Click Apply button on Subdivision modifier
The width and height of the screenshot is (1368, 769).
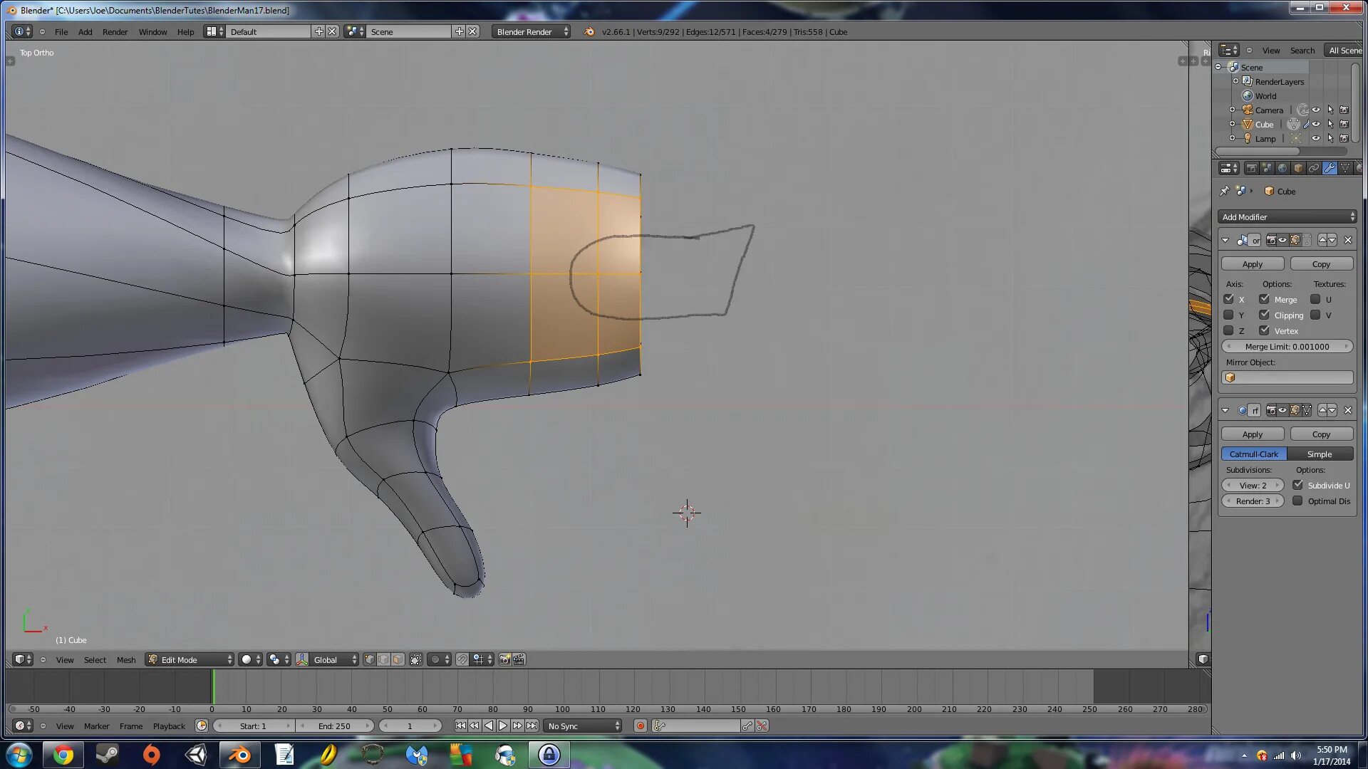click(x=1253, y=434)
